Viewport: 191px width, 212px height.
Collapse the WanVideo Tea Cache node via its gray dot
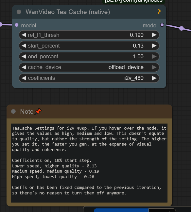(19, 12)
